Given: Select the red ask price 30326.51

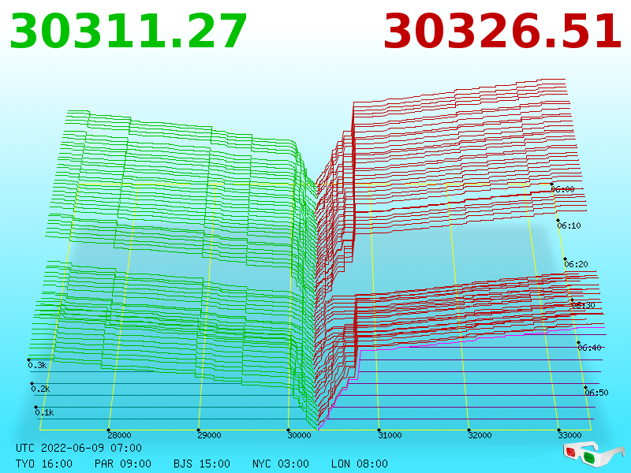Looking at the screenshot, I should [x=503, y=31].
